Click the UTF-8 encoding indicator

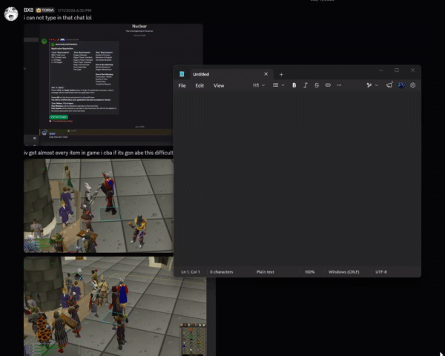tap(381, 272)
